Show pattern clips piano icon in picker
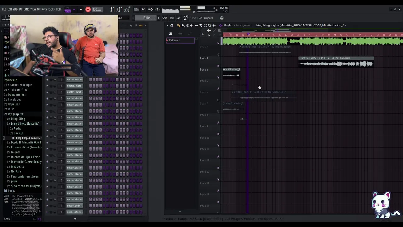This screenshot has height=227, width=403. [170, 34]
